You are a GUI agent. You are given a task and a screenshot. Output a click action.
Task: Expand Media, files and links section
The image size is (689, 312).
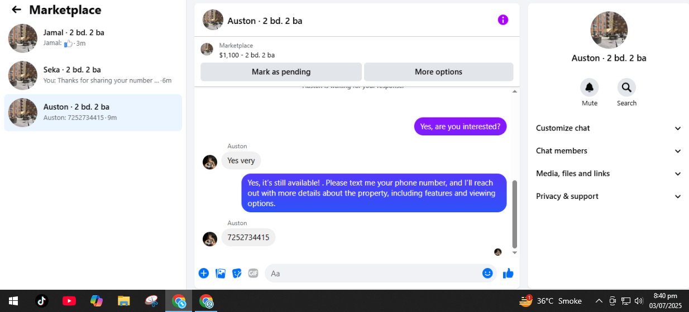pos(609,174)
